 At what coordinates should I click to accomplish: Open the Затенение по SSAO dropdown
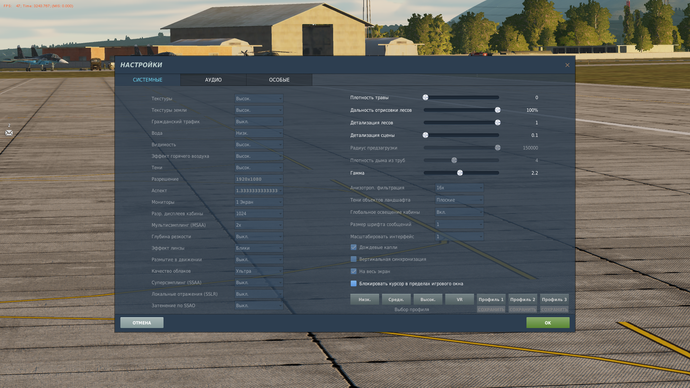259,305
